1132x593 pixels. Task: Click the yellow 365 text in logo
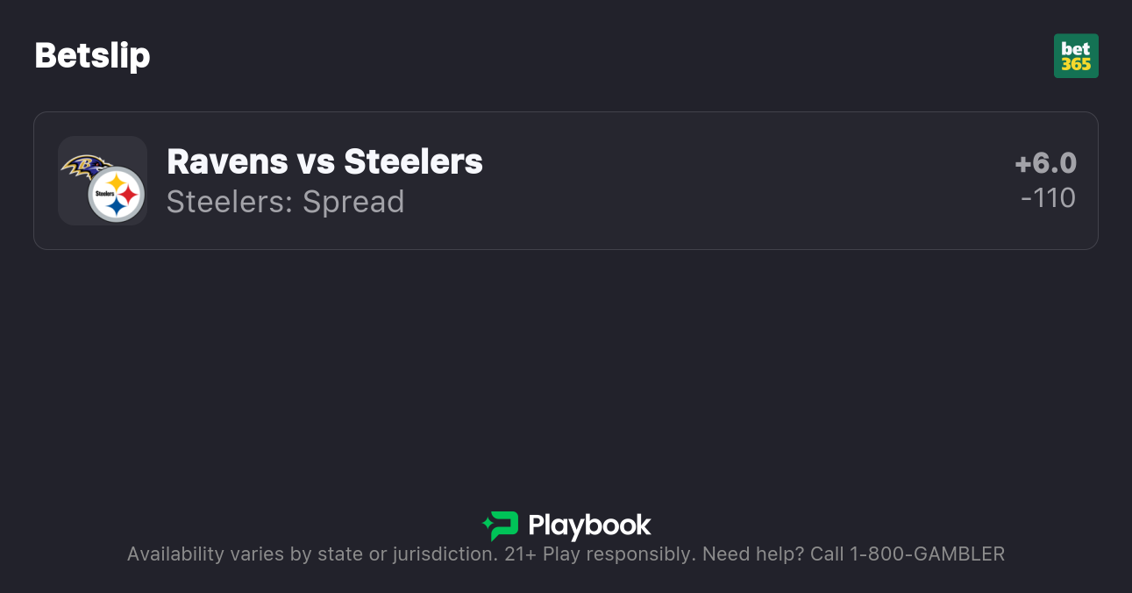tap(1076, 64)
